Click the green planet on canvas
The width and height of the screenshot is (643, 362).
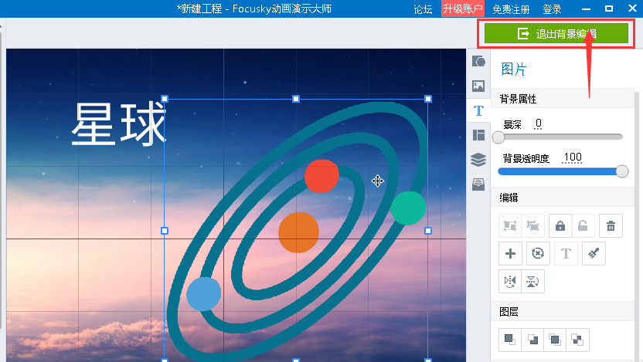[x=408, y=208]
